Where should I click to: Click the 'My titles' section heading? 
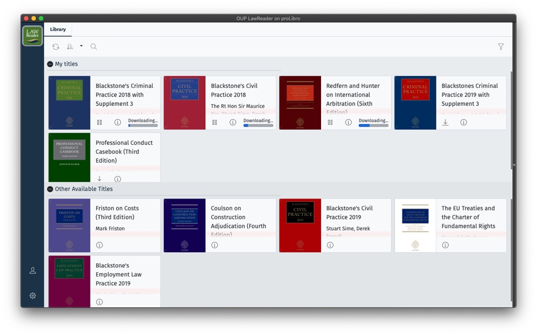coord(67,64)
